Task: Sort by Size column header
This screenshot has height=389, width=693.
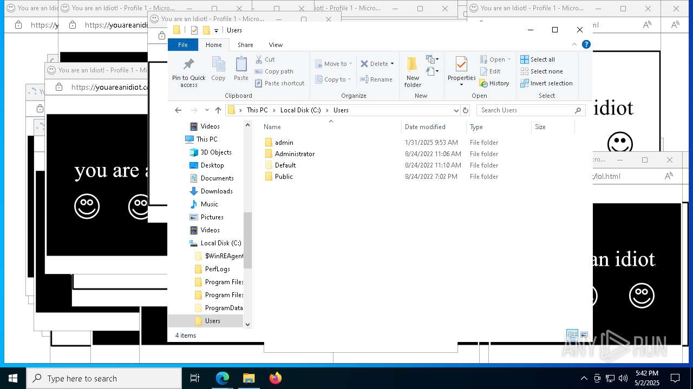Action: (x=540, y=127)
